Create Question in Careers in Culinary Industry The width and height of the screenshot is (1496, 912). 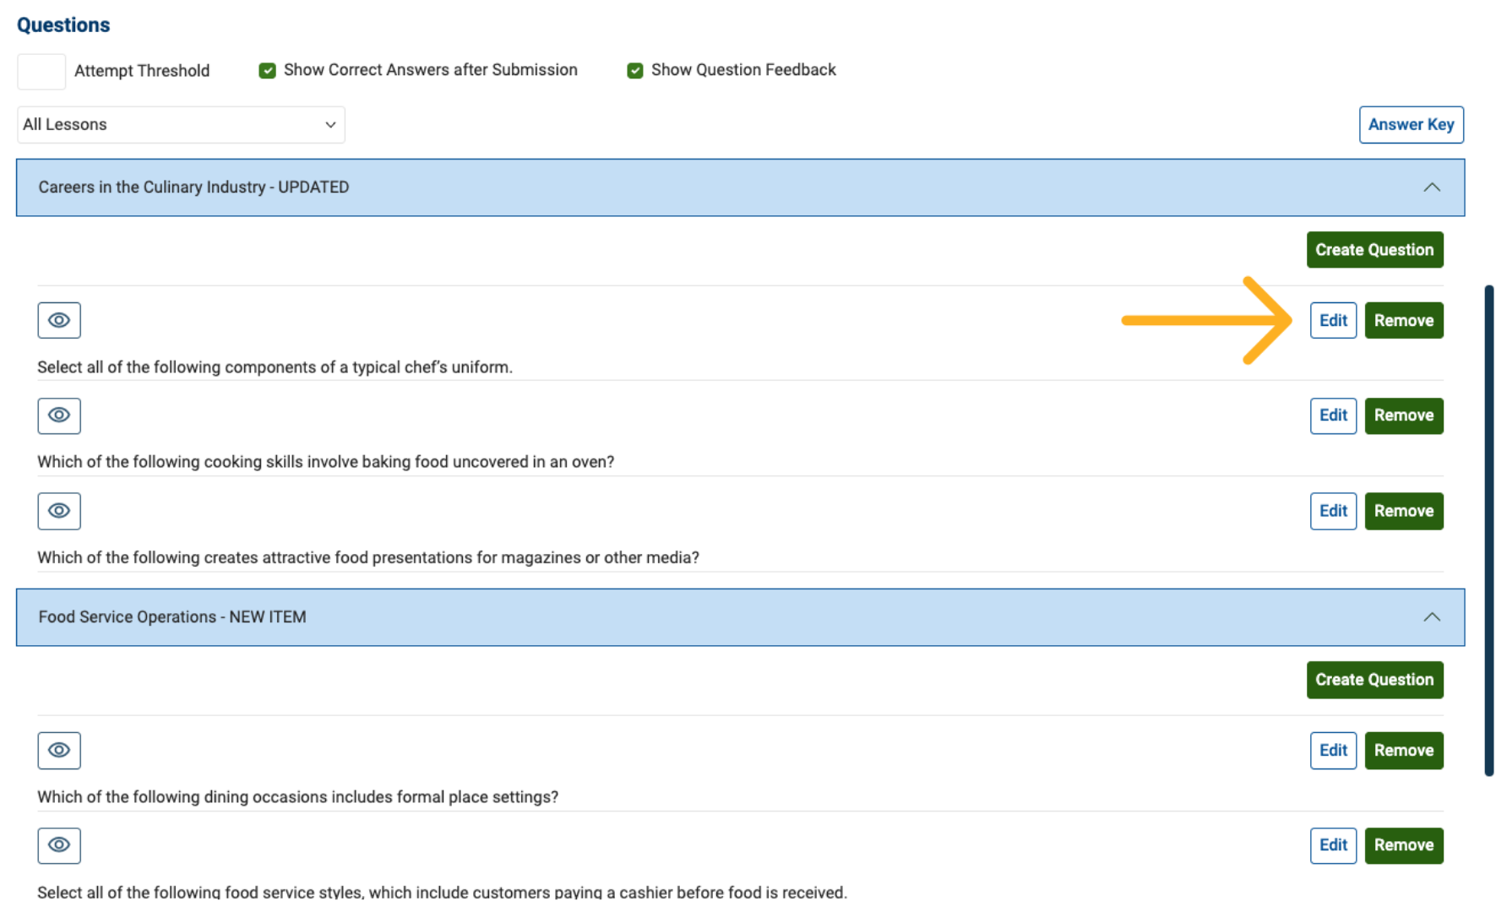click(1374, 250)
